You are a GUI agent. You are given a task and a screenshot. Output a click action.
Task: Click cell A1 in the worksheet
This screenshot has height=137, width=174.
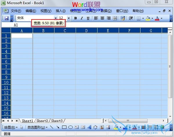(x=22, y=36)
